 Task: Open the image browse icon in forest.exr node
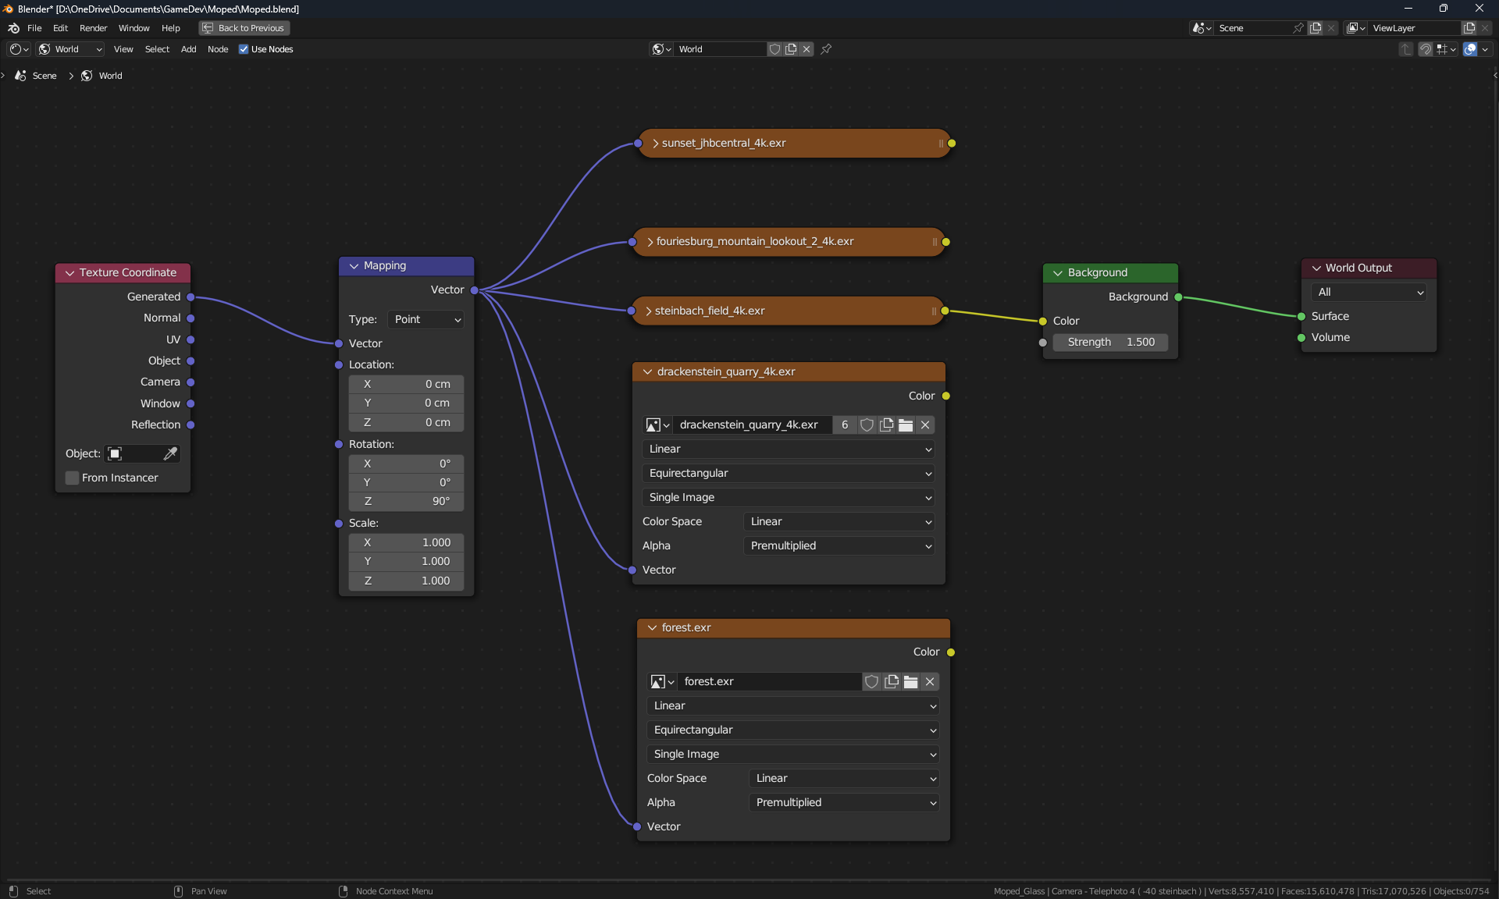661,681
